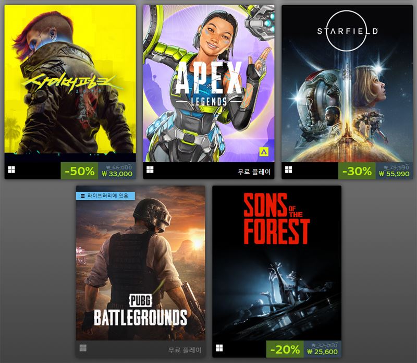Open the Sons of the Forest capsule
The width and height of the screenshot is (417, 363).
coord(277,263)
